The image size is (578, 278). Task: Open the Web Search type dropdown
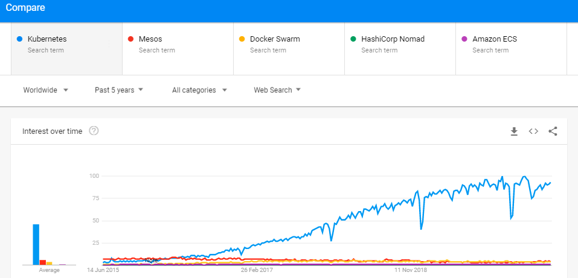point(277,90)
